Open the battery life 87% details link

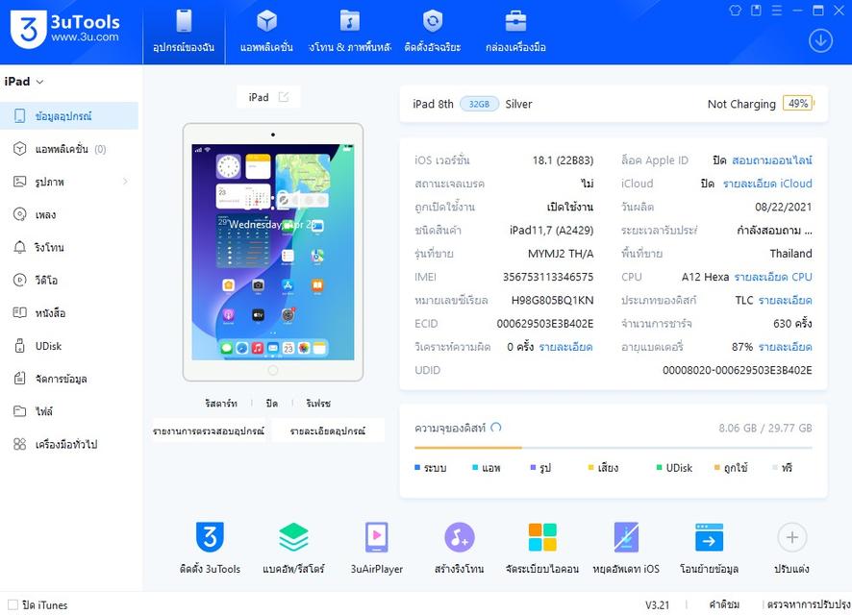(785, 347)
